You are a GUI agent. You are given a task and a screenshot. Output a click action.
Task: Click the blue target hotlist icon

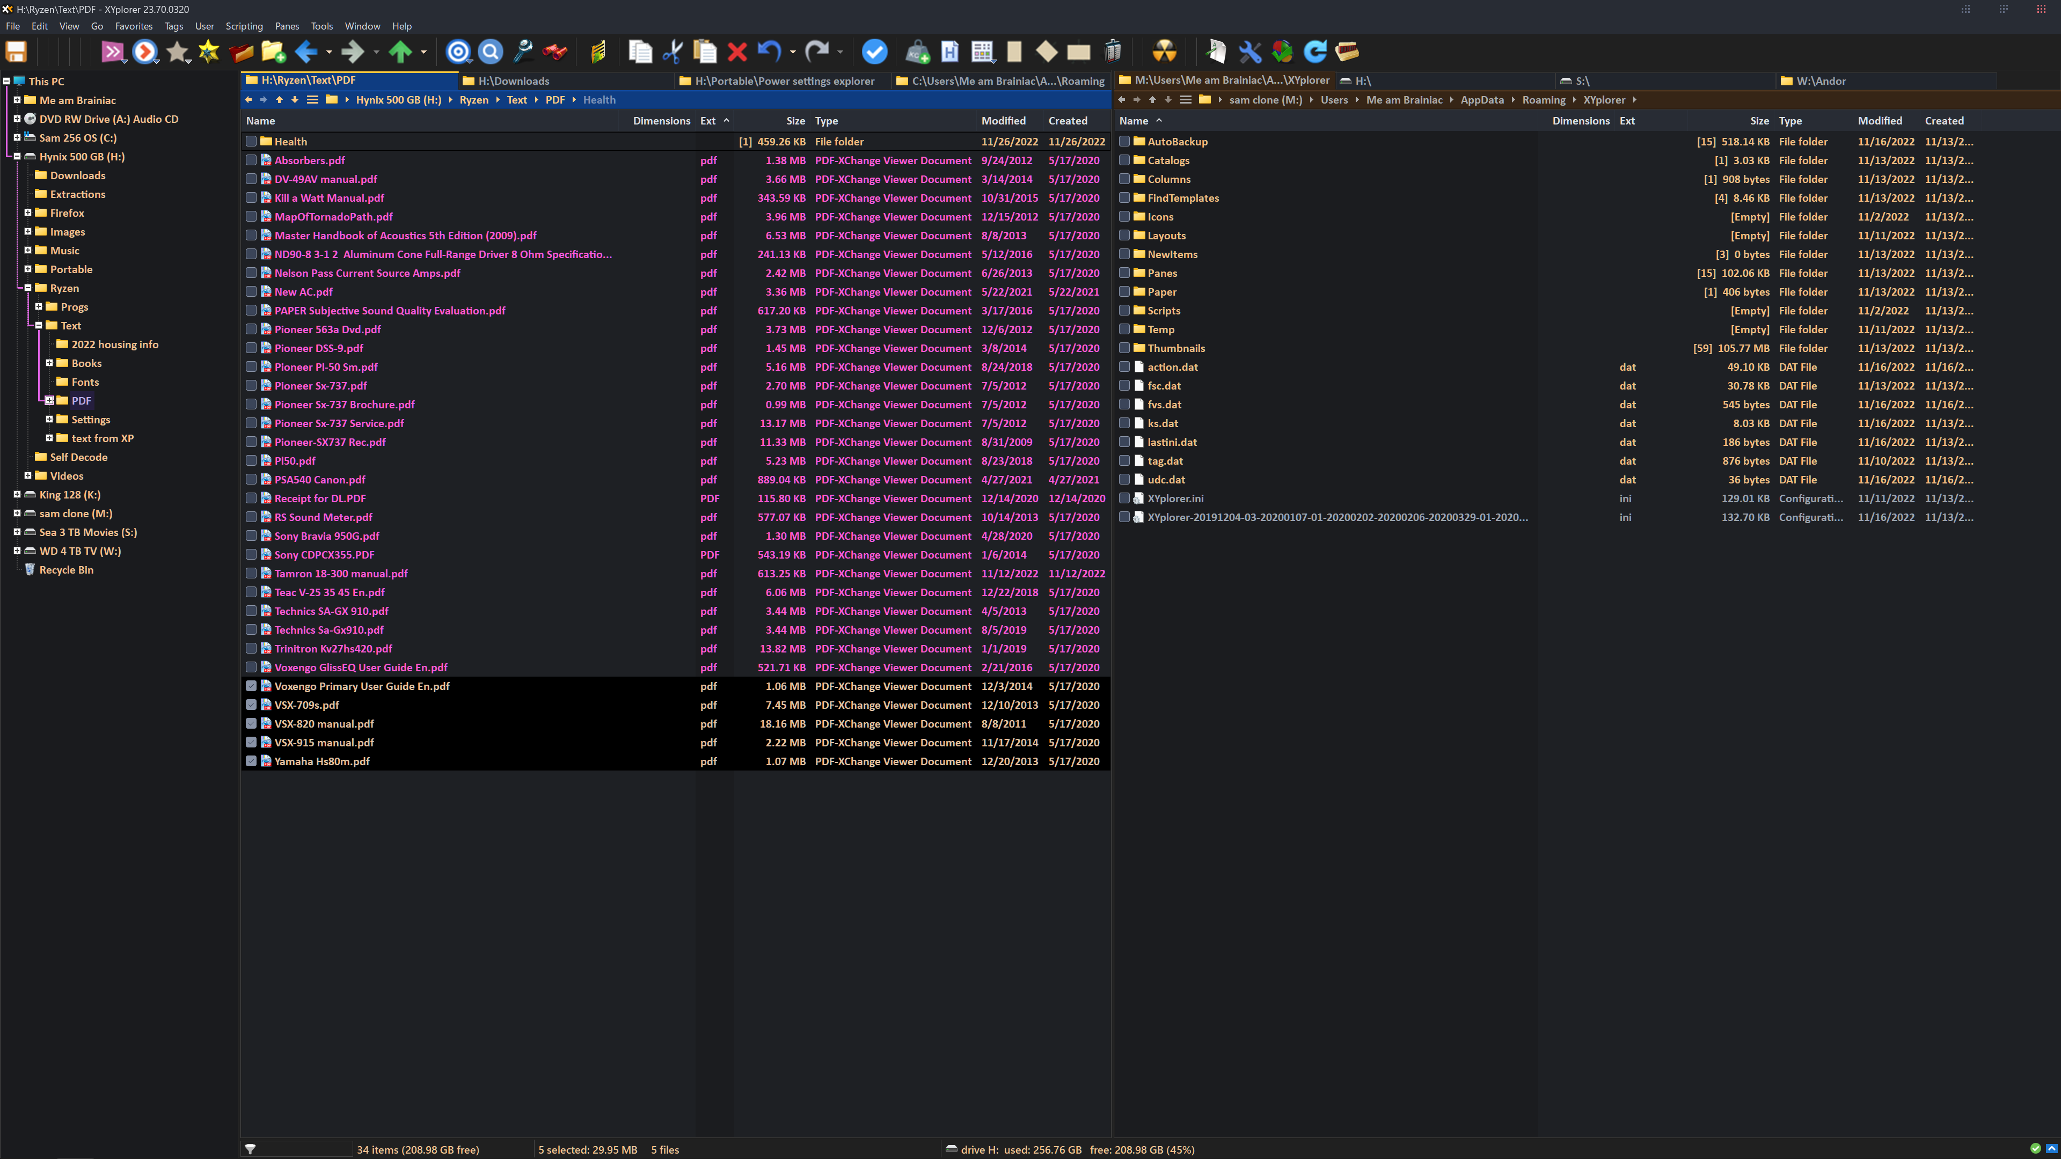(x=458, y=52)
